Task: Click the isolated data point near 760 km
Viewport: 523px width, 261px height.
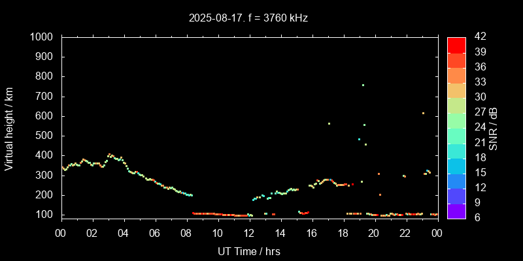Action: coord(363,85)
